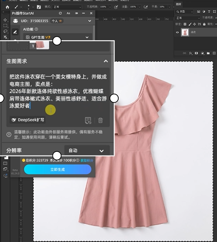
Task: Click the user avatar icon beside UID
Action: coord(15,21)
